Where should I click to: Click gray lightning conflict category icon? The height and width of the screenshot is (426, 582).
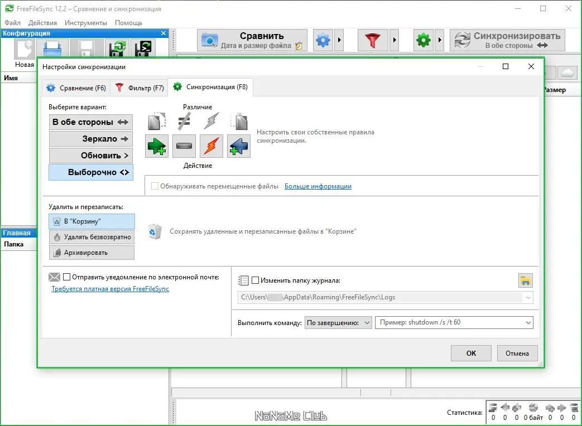tap(211, 122)
